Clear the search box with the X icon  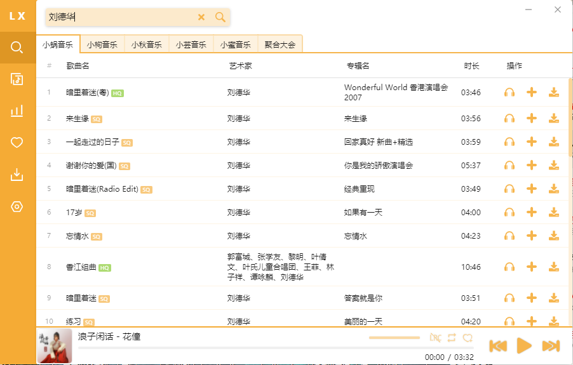(x=201, y=17)
